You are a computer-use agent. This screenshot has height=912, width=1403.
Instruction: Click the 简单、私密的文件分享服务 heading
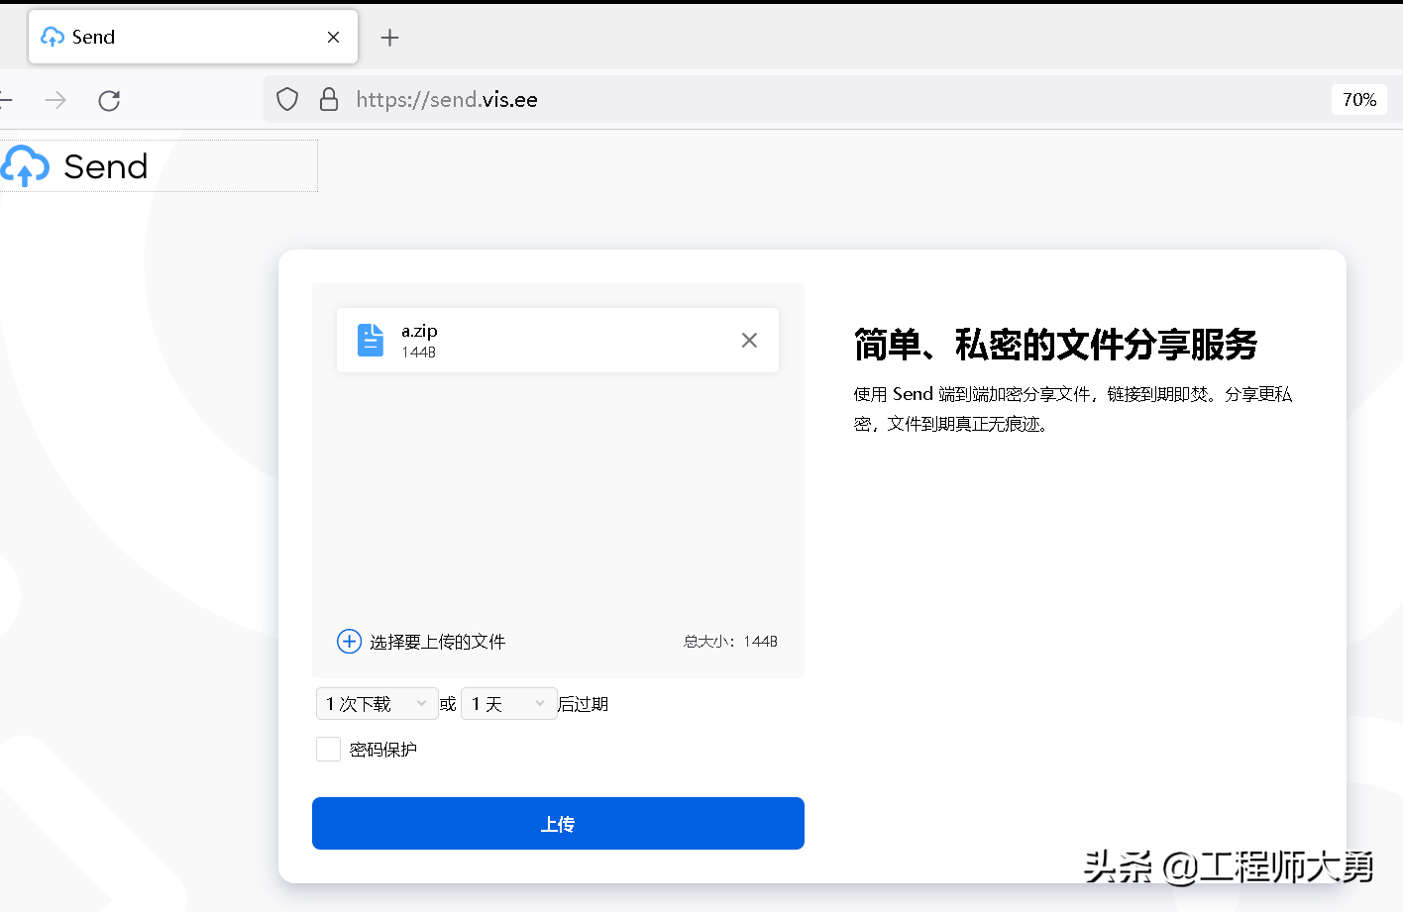[x=1055, y=345]
